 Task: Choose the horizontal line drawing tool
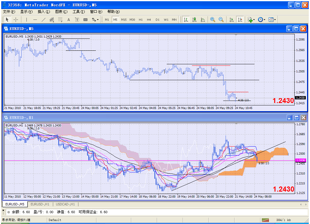click(x=35, y=20)
